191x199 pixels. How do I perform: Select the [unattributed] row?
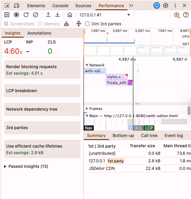(x=139, y=153)
